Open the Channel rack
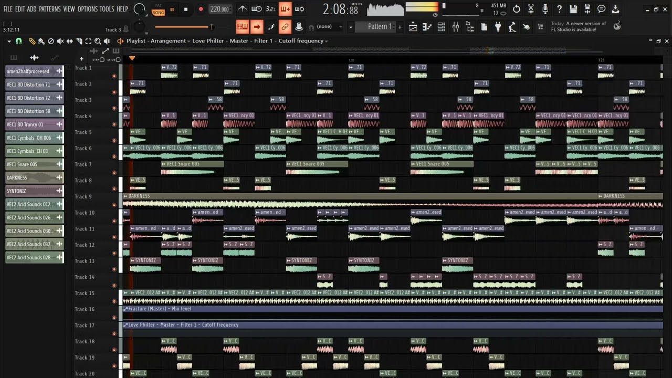672x378 pixels. (x=442, y=27)
